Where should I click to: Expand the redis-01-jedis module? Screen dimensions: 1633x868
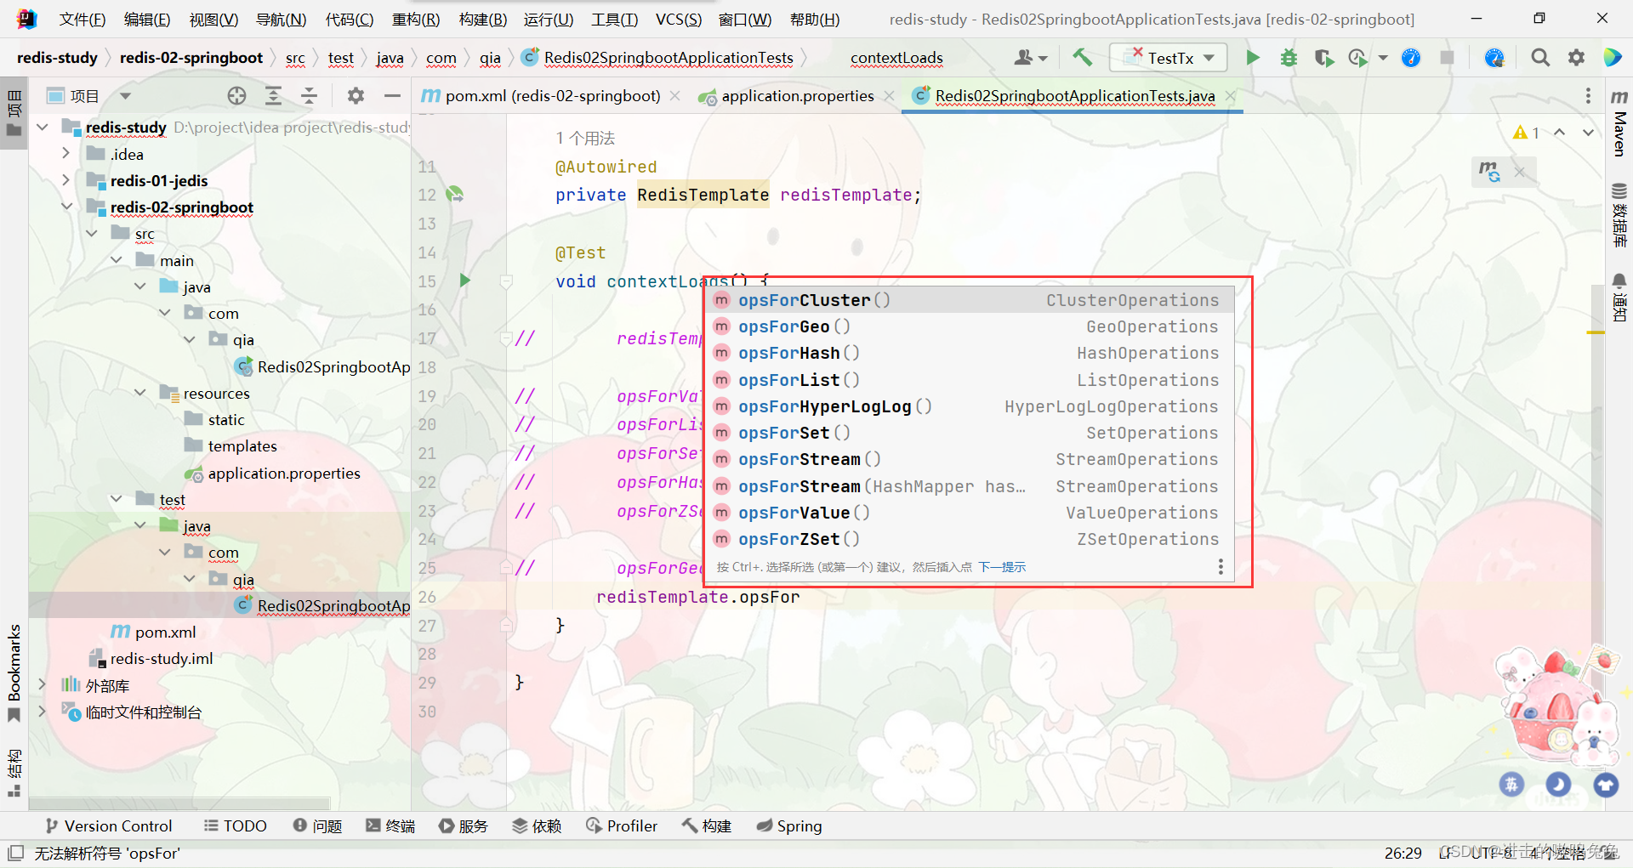click(65, 180)
